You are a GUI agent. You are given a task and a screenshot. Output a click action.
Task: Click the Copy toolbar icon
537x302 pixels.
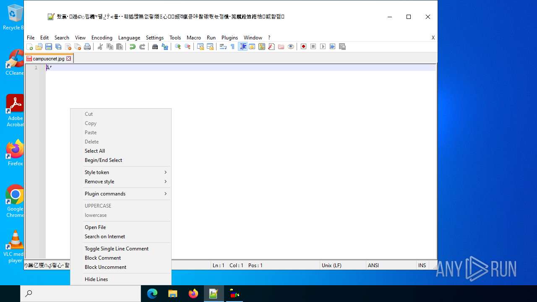tap(109, 47)
